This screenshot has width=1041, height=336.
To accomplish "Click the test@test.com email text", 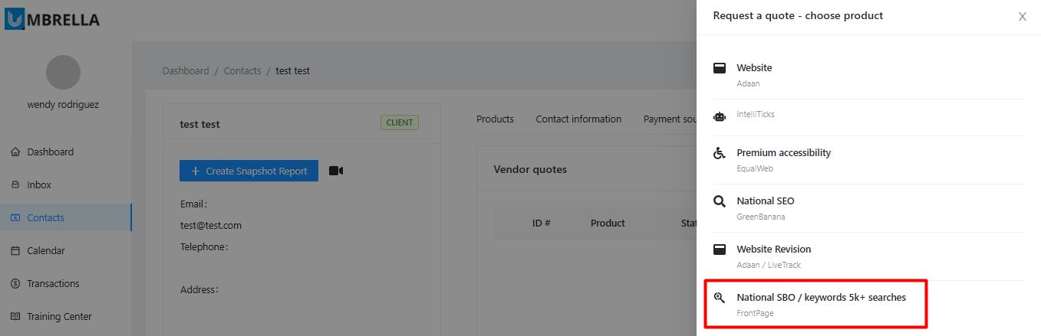I will point(211,225).
